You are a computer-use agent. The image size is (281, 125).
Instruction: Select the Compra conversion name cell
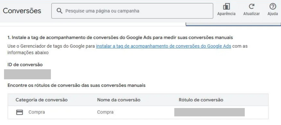(105, 112)
